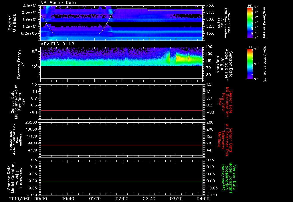This screenshot has width=293, height=202.
Task: Click the 14100 scanner position tick value
Action: (31, 136)
